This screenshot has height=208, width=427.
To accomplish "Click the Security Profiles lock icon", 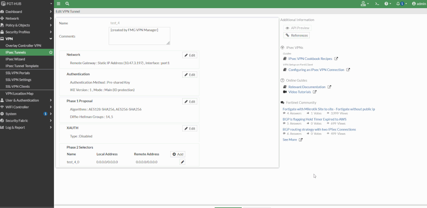I will coord(2,32).
